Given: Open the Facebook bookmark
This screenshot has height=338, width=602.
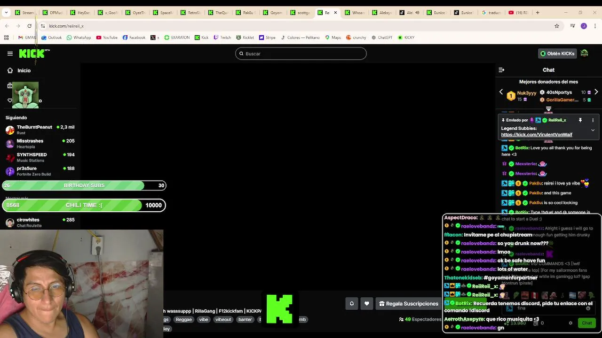Looking at the screenshot, I should (134, 38).
